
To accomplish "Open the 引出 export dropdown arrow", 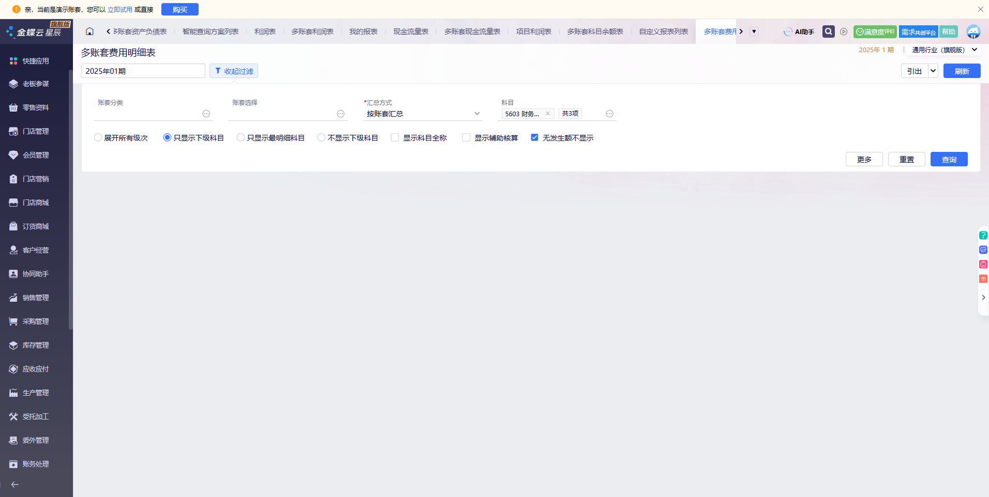I will pos(933,71).
